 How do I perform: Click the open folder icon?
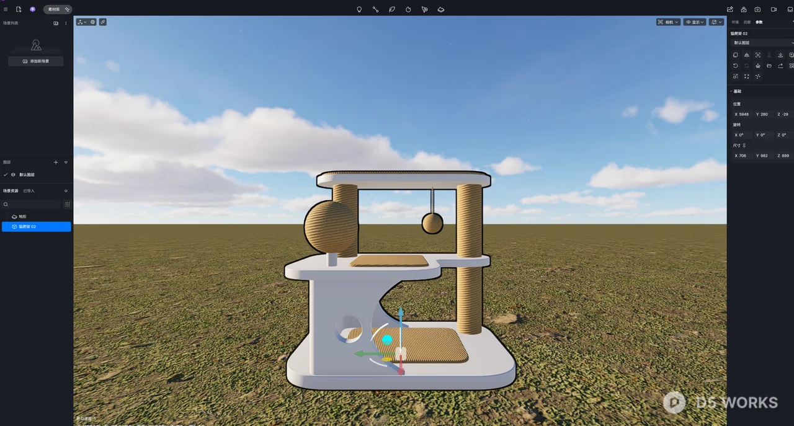[769, 66]
